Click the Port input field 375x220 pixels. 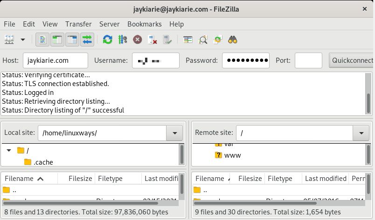tap(308, 60)
